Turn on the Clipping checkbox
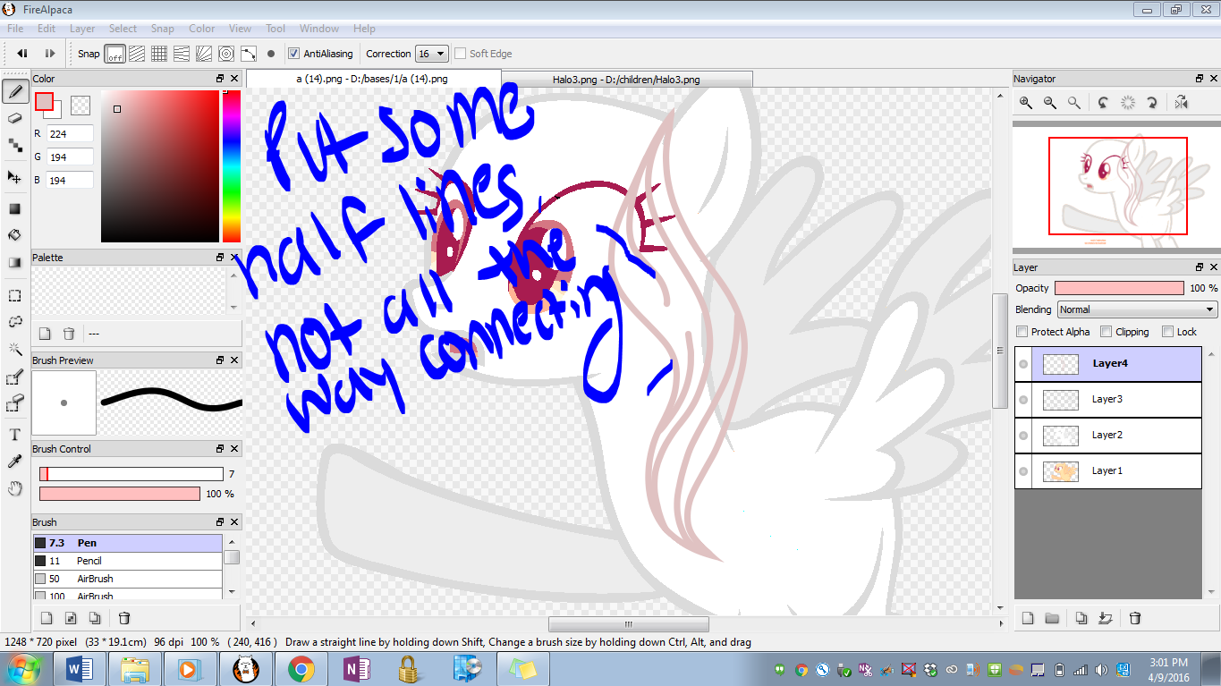The width and height of the screenshot is (1221, 686). [x=1106, y=332]
